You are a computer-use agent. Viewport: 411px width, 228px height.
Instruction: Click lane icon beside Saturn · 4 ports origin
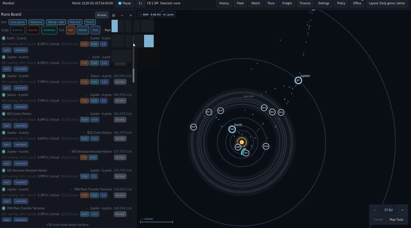4,95
